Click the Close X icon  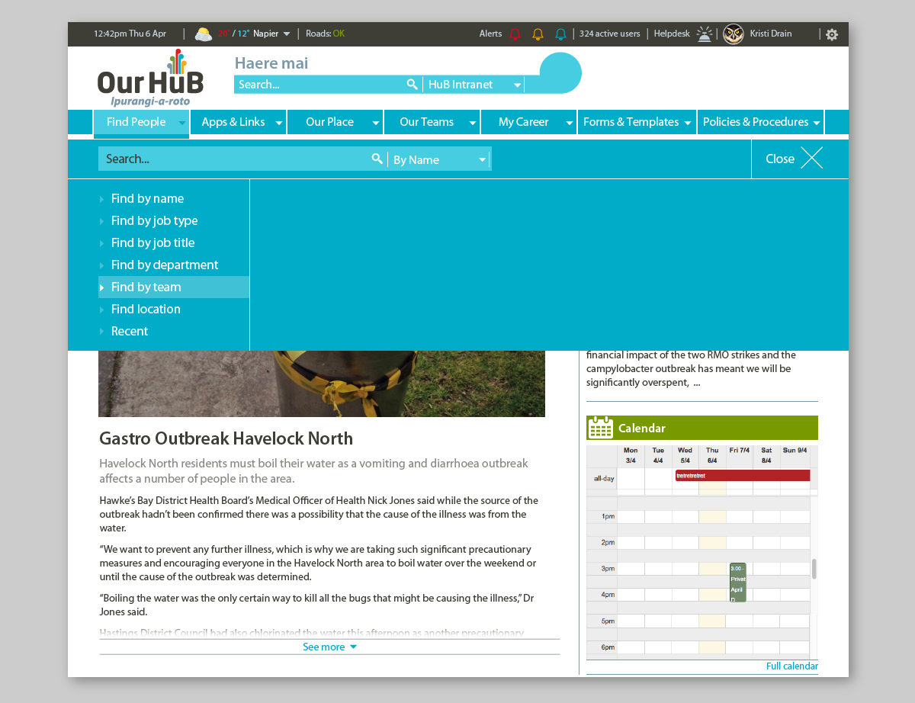812,159
